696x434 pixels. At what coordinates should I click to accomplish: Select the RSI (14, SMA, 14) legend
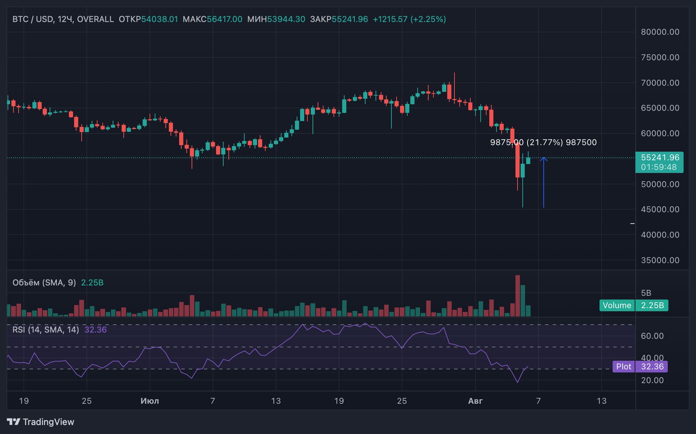(x=45, y=330)
